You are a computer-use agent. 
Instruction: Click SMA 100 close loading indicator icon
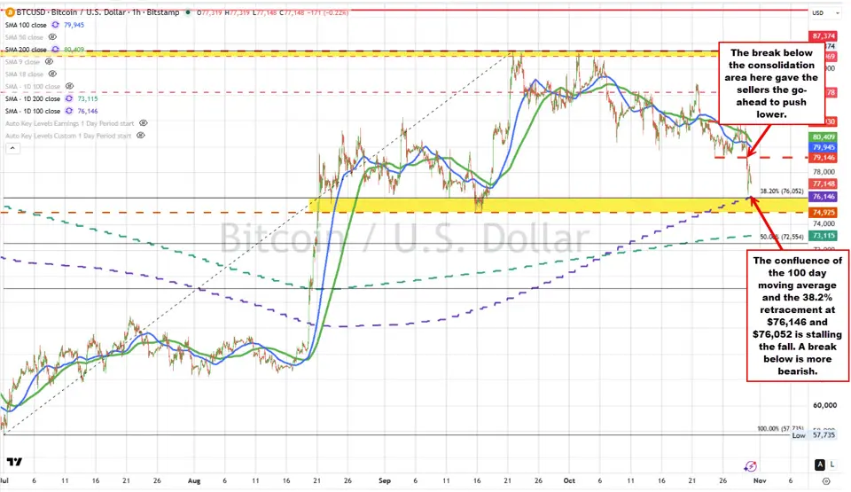55,25
